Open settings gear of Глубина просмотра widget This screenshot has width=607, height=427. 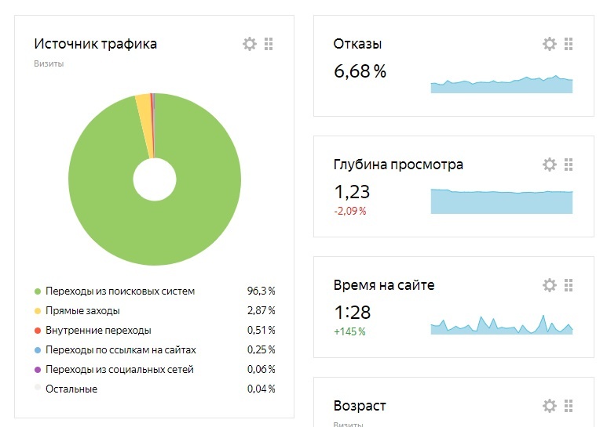(x=550, y=165)
